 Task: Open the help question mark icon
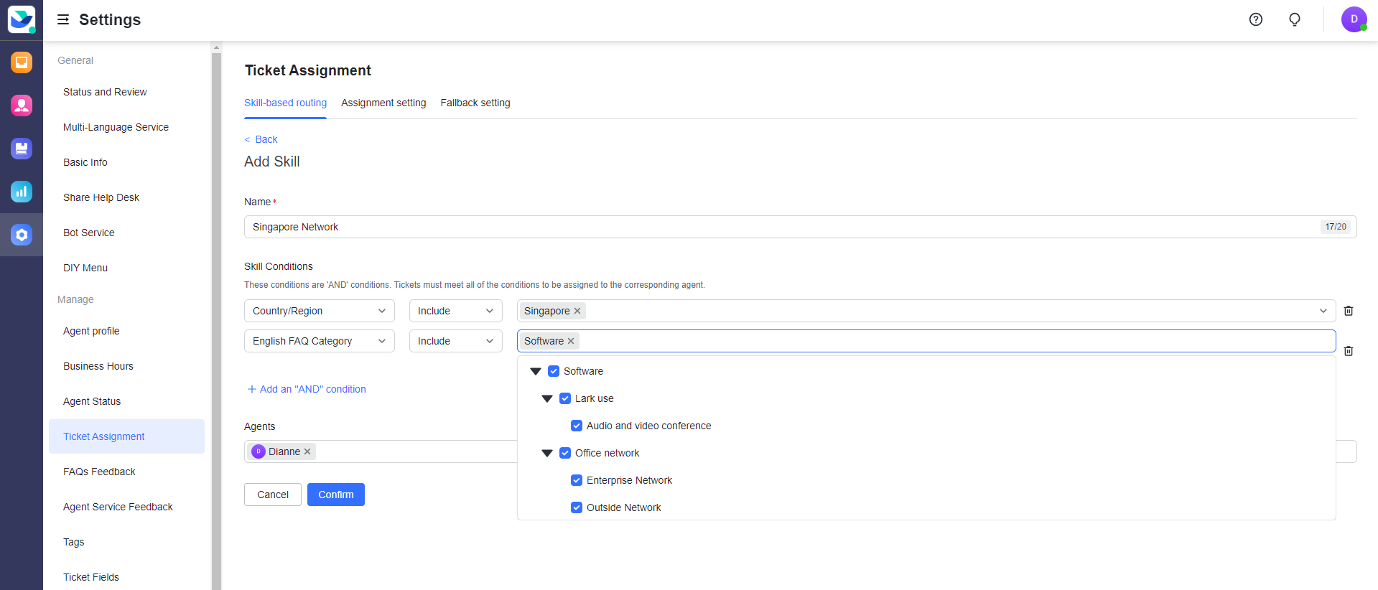pyautogui.click(x=1255, y=19)
